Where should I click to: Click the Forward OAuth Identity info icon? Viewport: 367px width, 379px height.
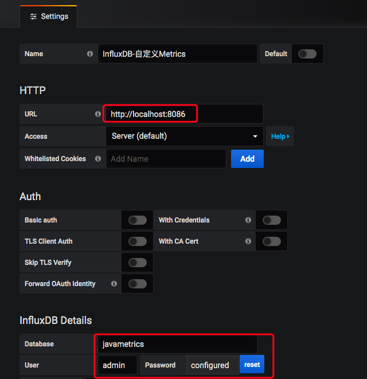[x=114, y=284]
